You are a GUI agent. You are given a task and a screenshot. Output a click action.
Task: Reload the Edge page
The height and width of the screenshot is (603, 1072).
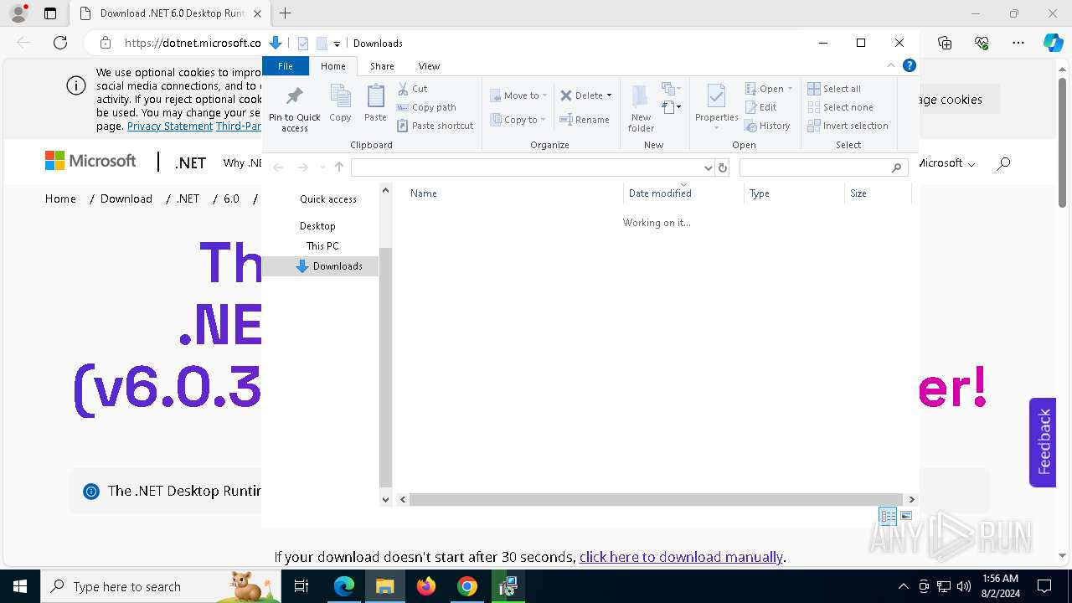pos(60,43)
